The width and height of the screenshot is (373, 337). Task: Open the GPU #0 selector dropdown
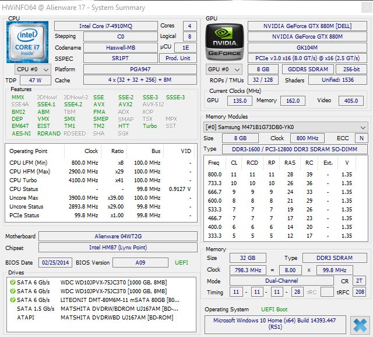point(224,70)
